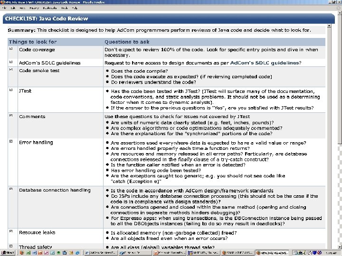342x256 pixels.
Task: Switch to the SNAP CHECKLIST Firefox taskbar button
Action: [237, 253]
